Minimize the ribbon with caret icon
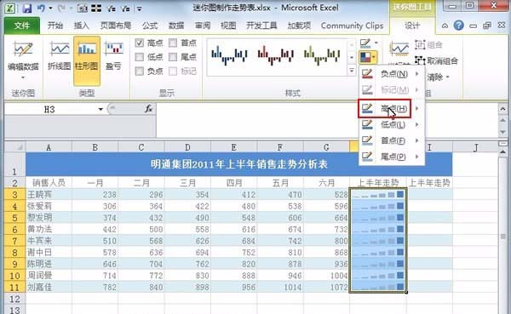This screenshot has width=511, height=314. [x=445, y=26]
